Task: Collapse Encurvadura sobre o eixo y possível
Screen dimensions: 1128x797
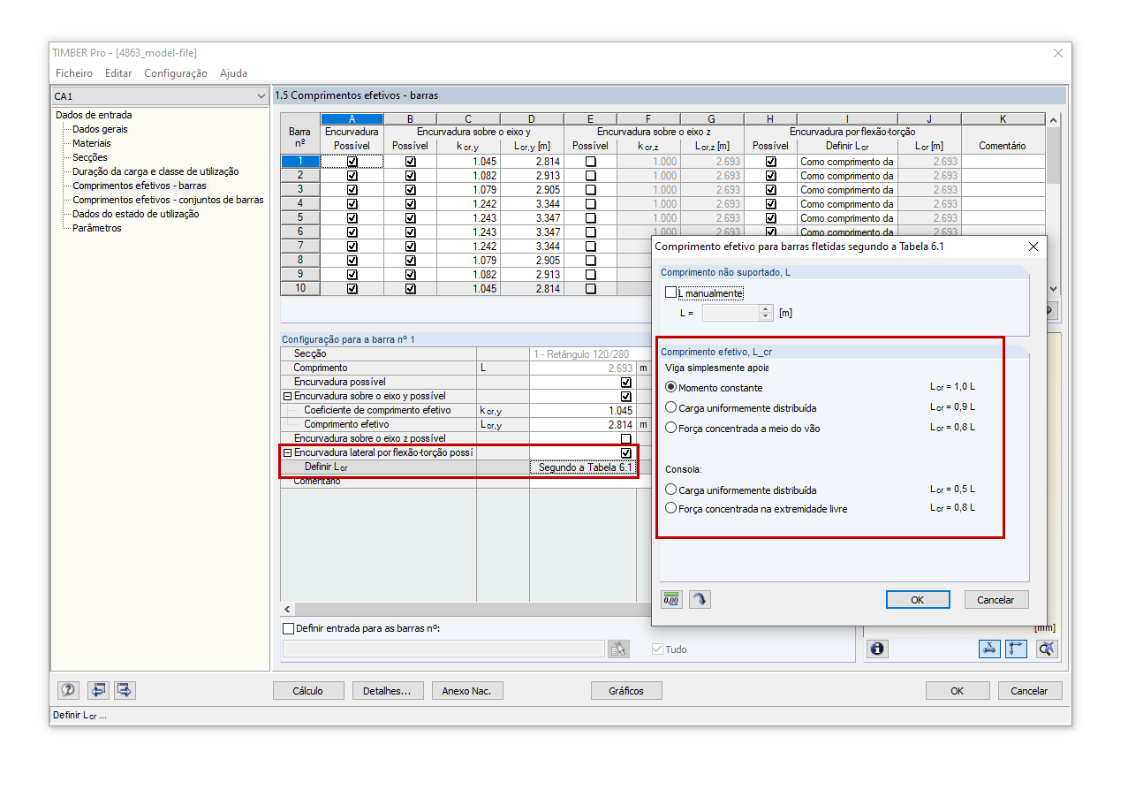Action: (x=287, y=397)
